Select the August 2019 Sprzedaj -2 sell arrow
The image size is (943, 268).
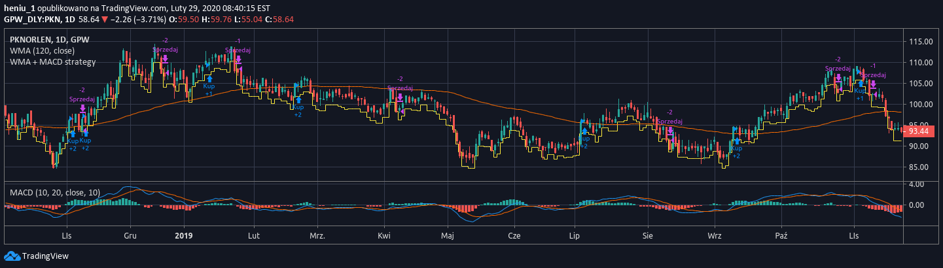coord(669,131)
